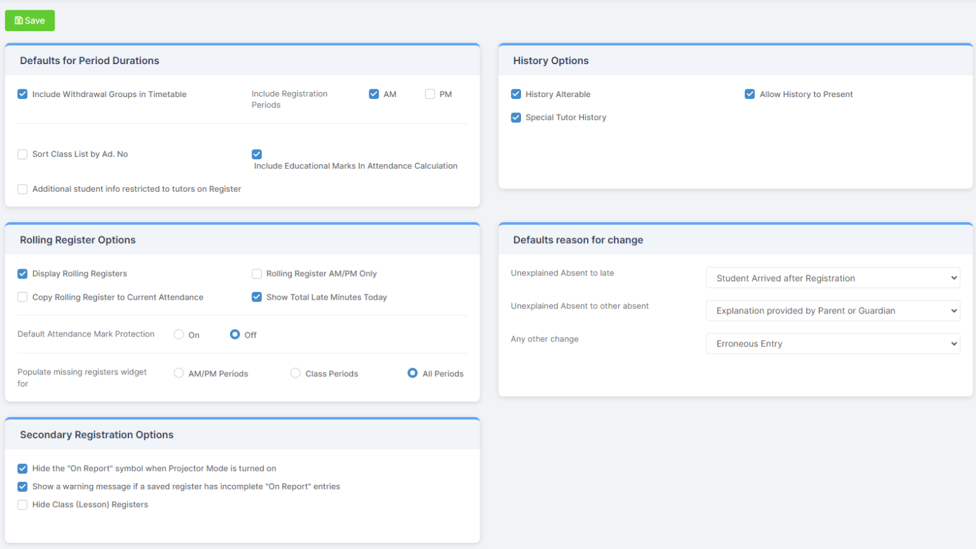
Task: Check Hide Class (Lesson) Registers
Action: [22, 505]
